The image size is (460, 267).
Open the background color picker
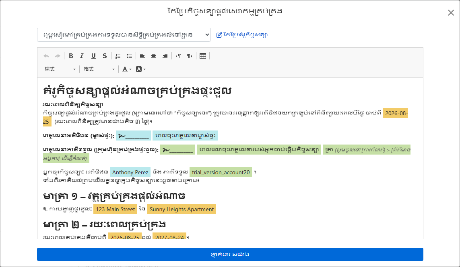pos(141,69)
